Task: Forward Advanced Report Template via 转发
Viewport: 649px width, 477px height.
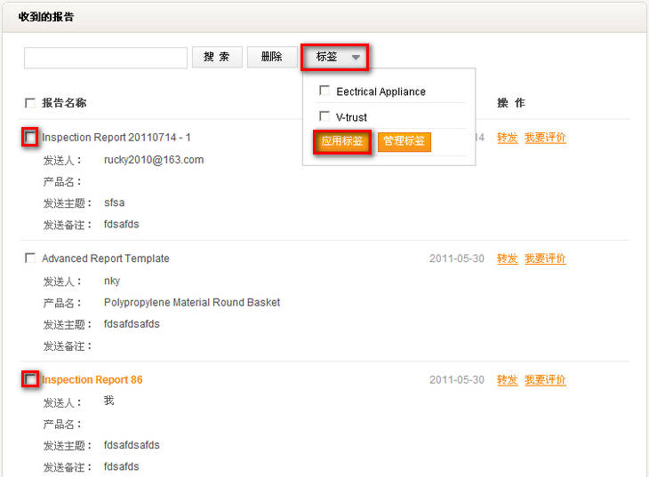Action: point(507,258)
